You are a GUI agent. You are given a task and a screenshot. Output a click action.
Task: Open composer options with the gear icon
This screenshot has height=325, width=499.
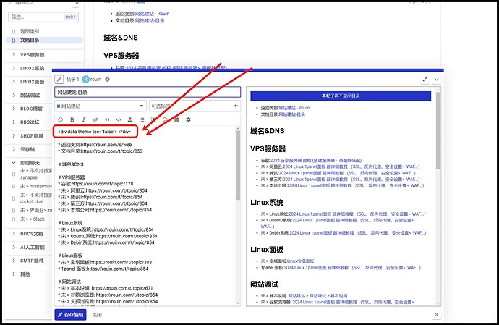point(188,119)
